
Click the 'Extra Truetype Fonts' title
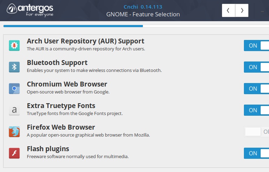(x=61, y=106)
